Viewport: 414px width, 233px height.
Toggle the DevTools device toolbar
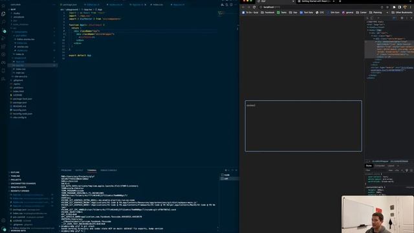pos(372,18)
